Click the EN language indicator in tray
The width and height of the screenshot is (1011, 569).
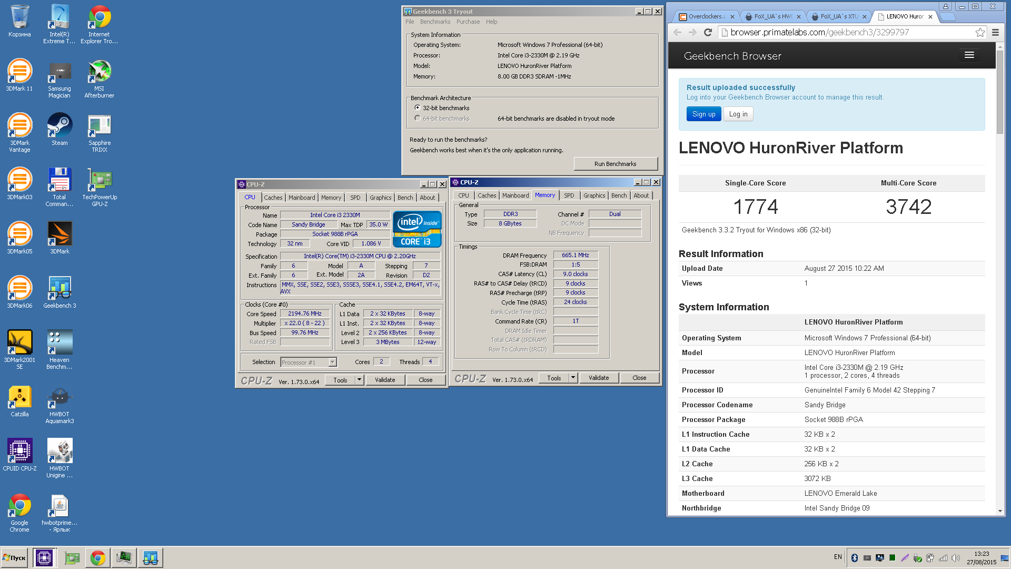coord(838,557)
